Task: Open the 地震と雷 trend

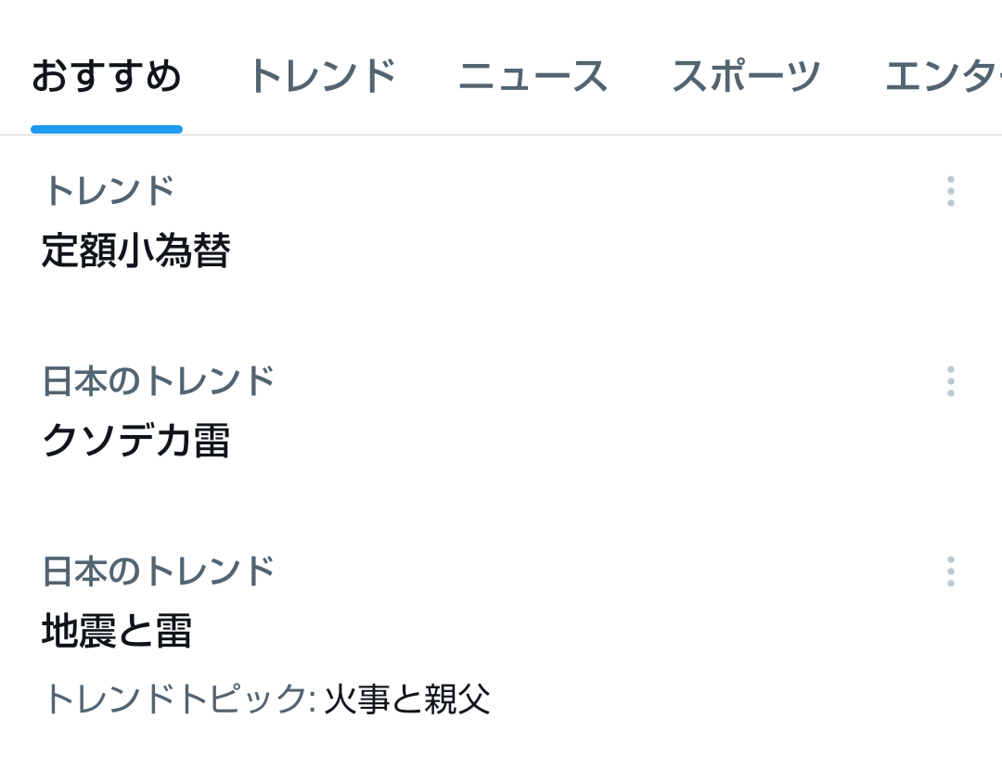Action: click(117, 632)
